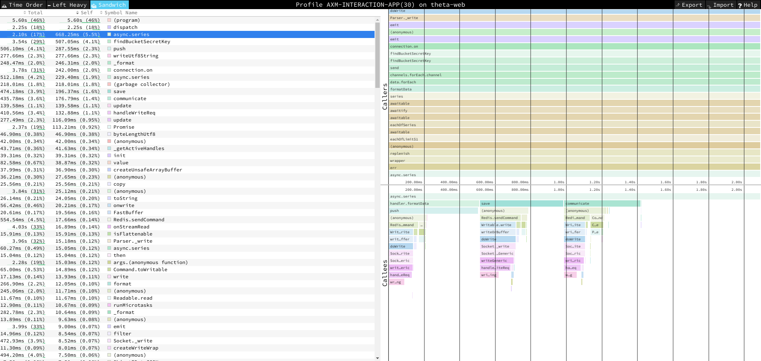Click the communicate callee frame
Screen dimensions: 761x361
coord(602,203)
